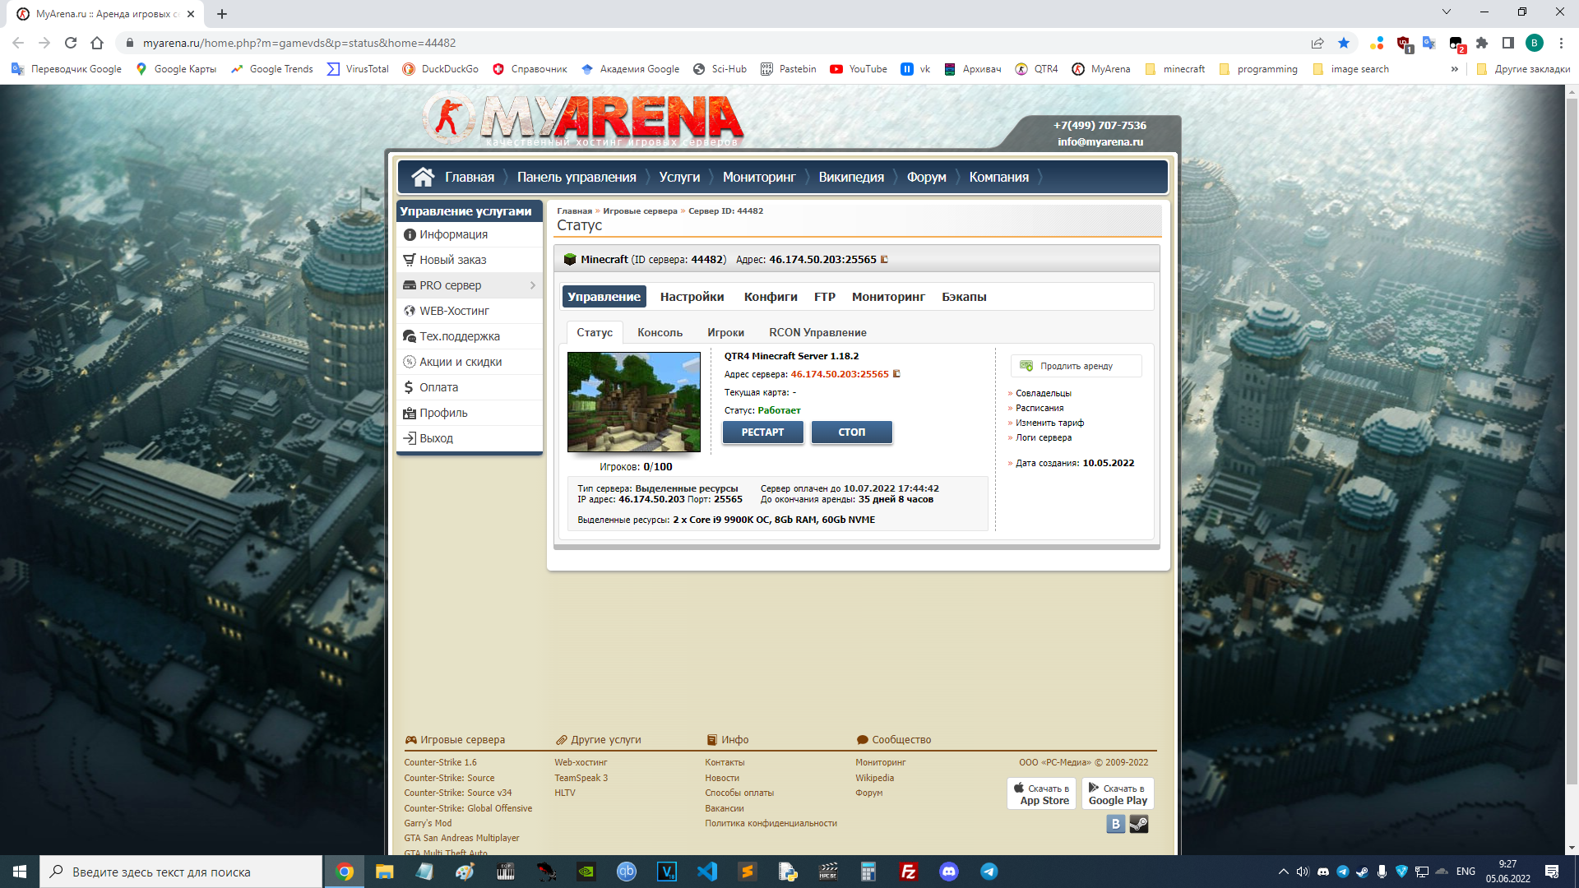Click the Продлить аренду button
The image size is (1579, 888).
coord(1076,366)
